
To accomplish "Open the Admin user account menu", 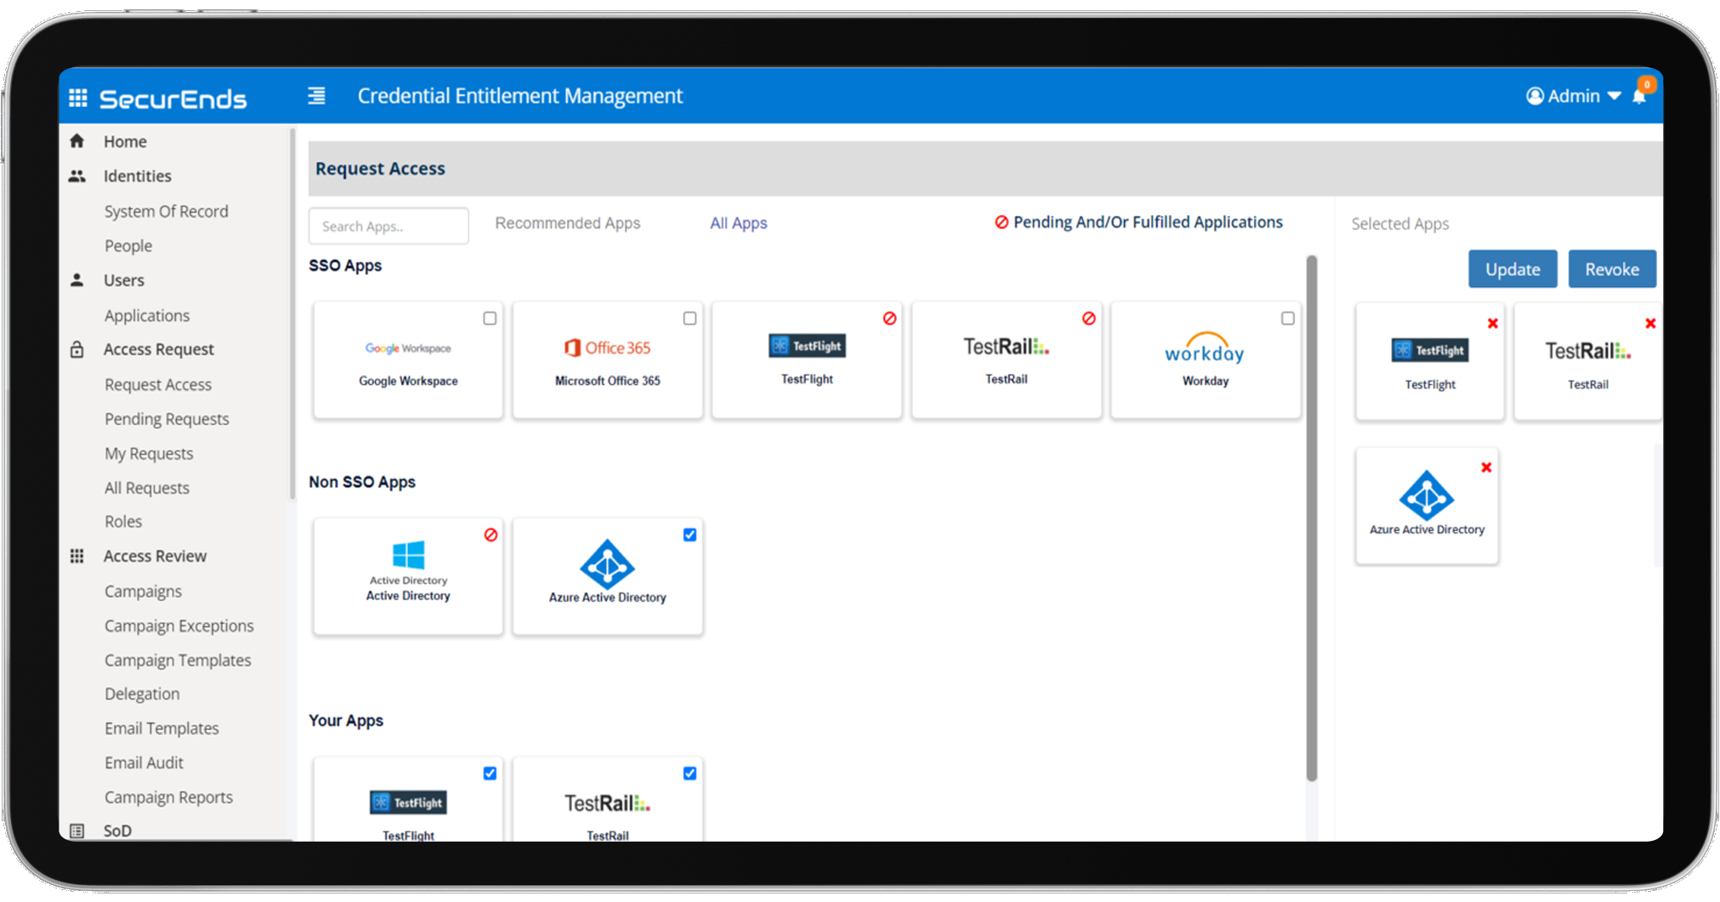I will click(x=1573, y=96).
